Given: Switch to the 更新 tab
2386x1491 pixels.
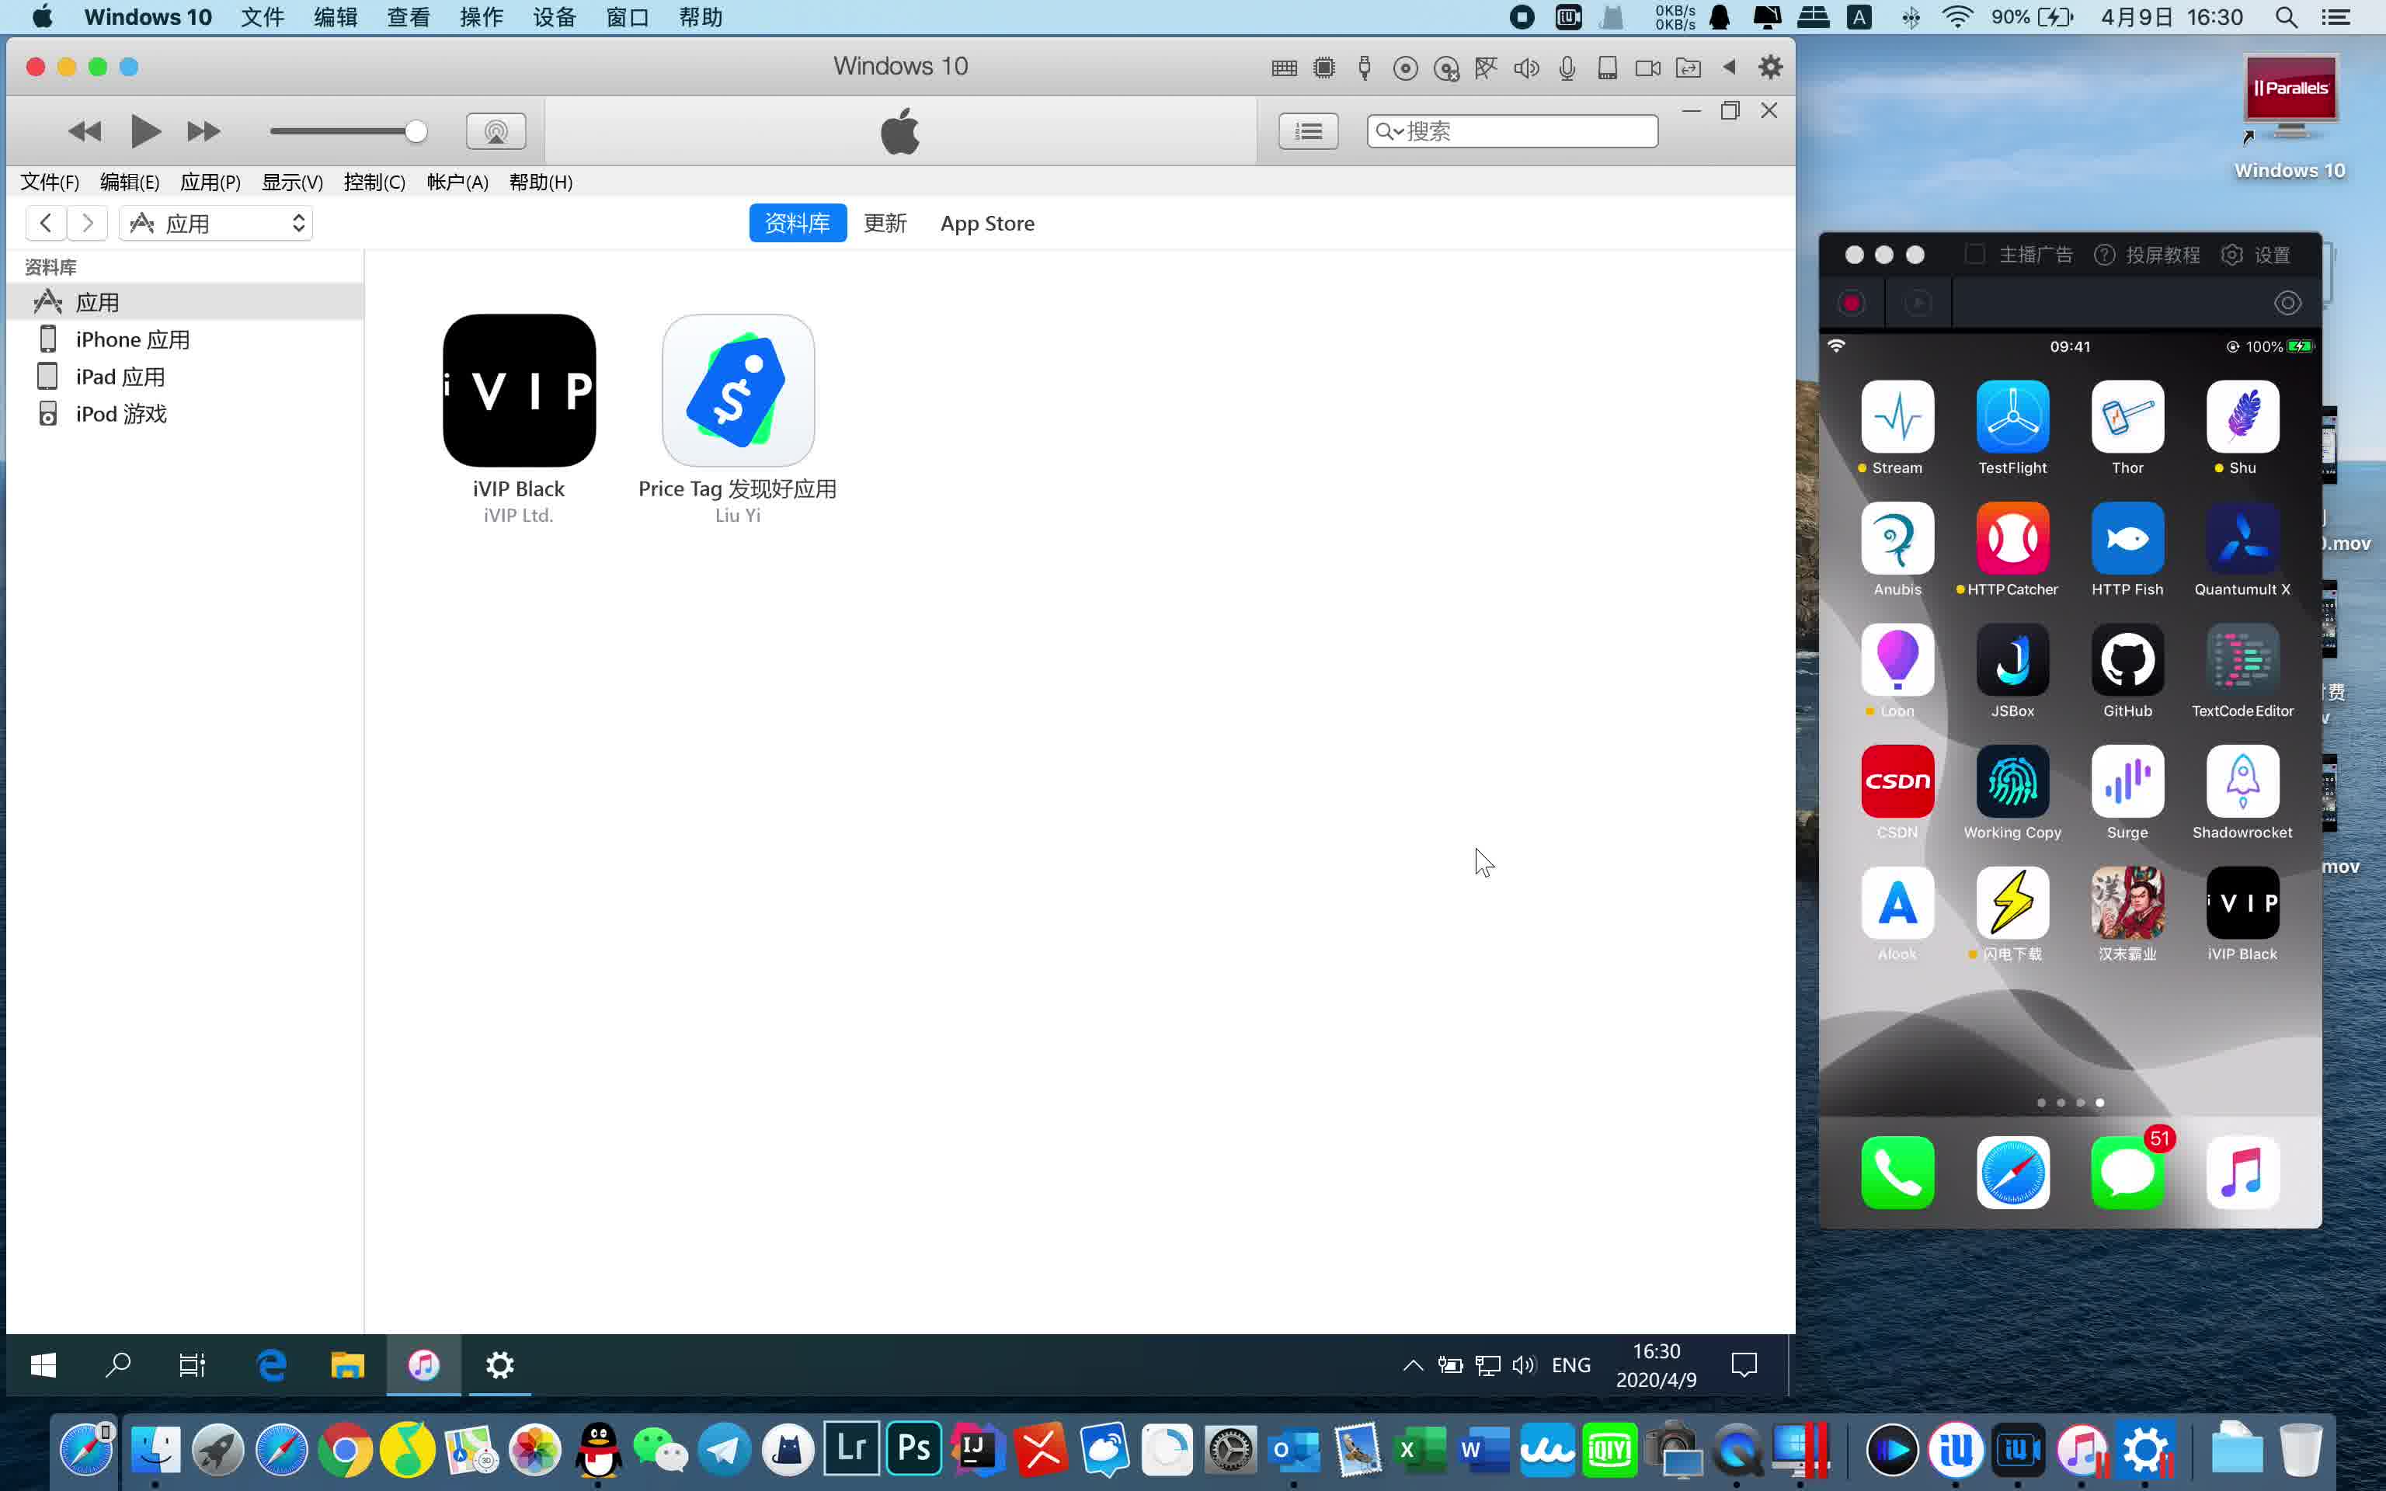Looking at the screenshot, I should click(885, 221).
